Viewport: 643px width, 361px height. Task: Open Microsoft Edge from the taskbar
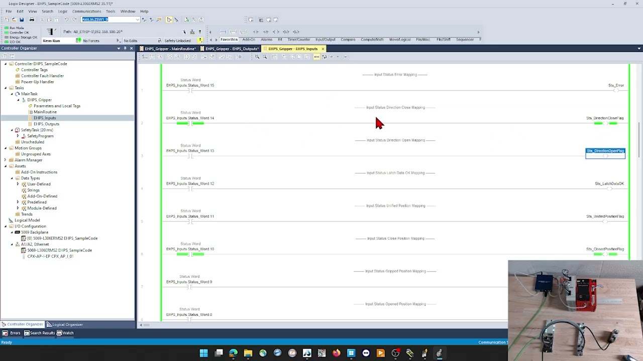click(233, 353)
